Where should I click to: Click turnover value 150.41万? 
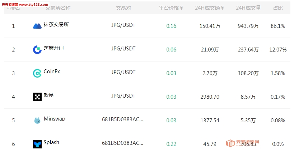(210, 26)
